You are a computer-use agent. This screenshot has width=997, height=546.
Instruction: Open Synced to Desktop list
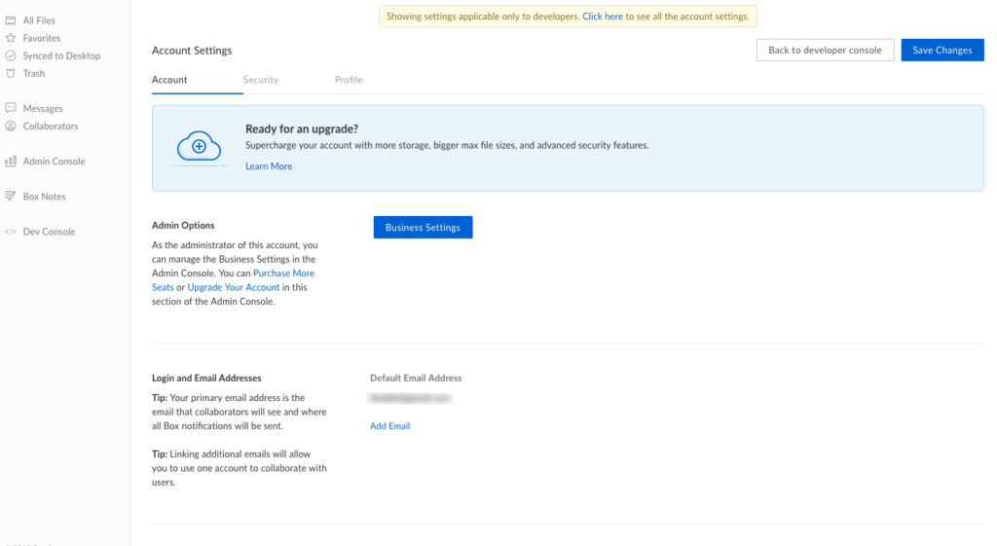click(61, 55)
